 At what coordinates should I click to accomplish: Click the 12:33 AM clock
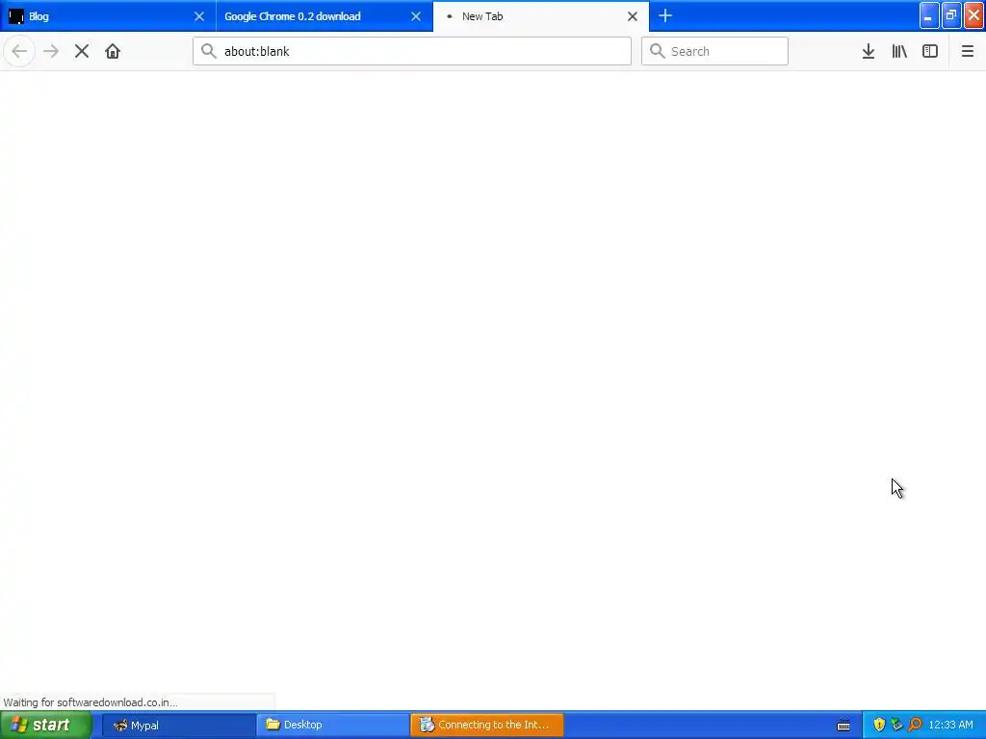[x=950, y=725]
